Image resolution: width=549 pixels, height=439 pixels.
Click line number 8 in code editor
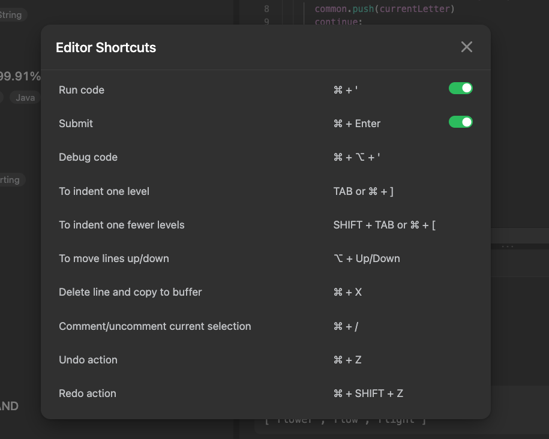pos(266,9)
